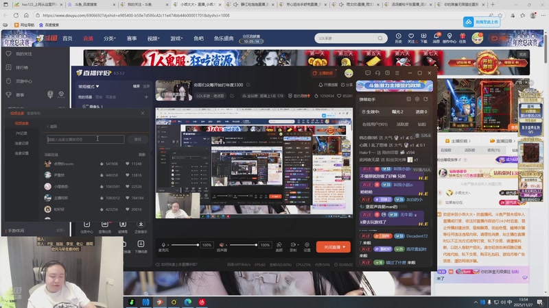The image size is (549, 308).
Task: Open the 主播数据 button
Action: (323, 73)
